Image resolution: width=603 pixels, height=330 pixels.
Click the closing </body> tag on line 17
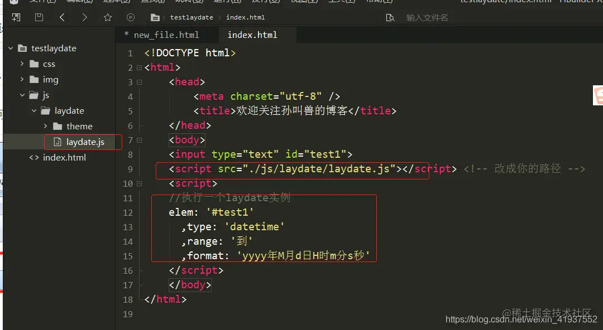[x=190, y=285]
